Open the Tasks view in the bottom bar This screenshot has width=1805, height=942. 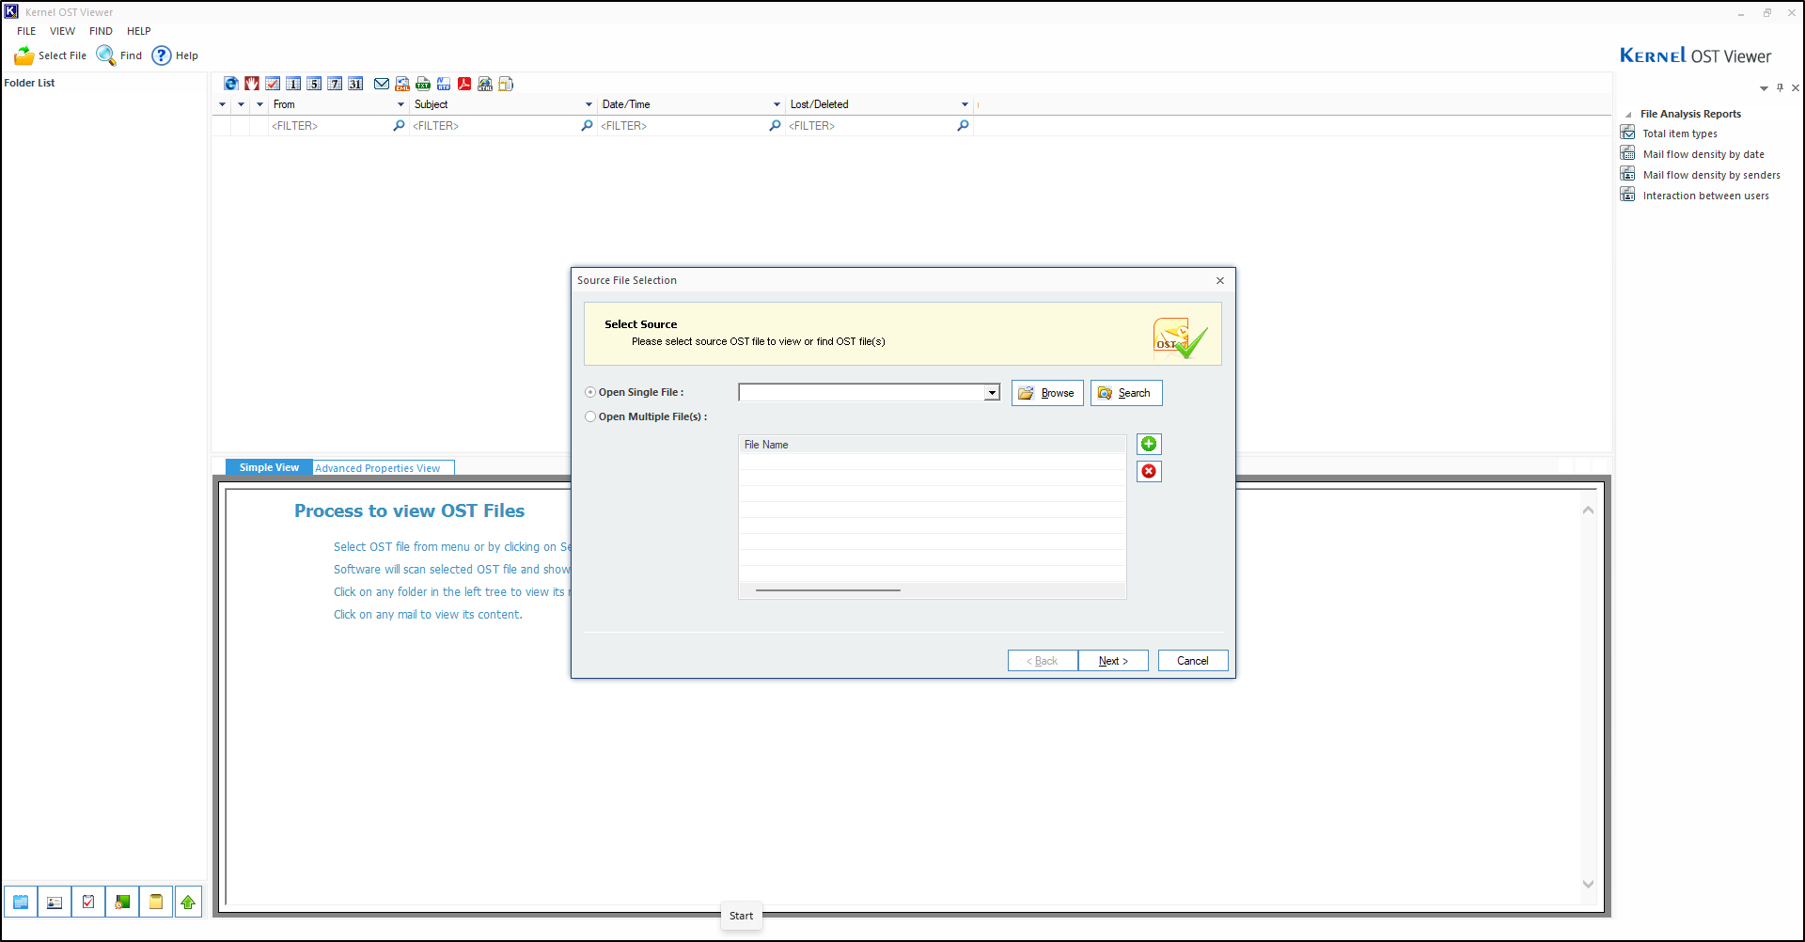pyautogui.click(x=88, y=902)
